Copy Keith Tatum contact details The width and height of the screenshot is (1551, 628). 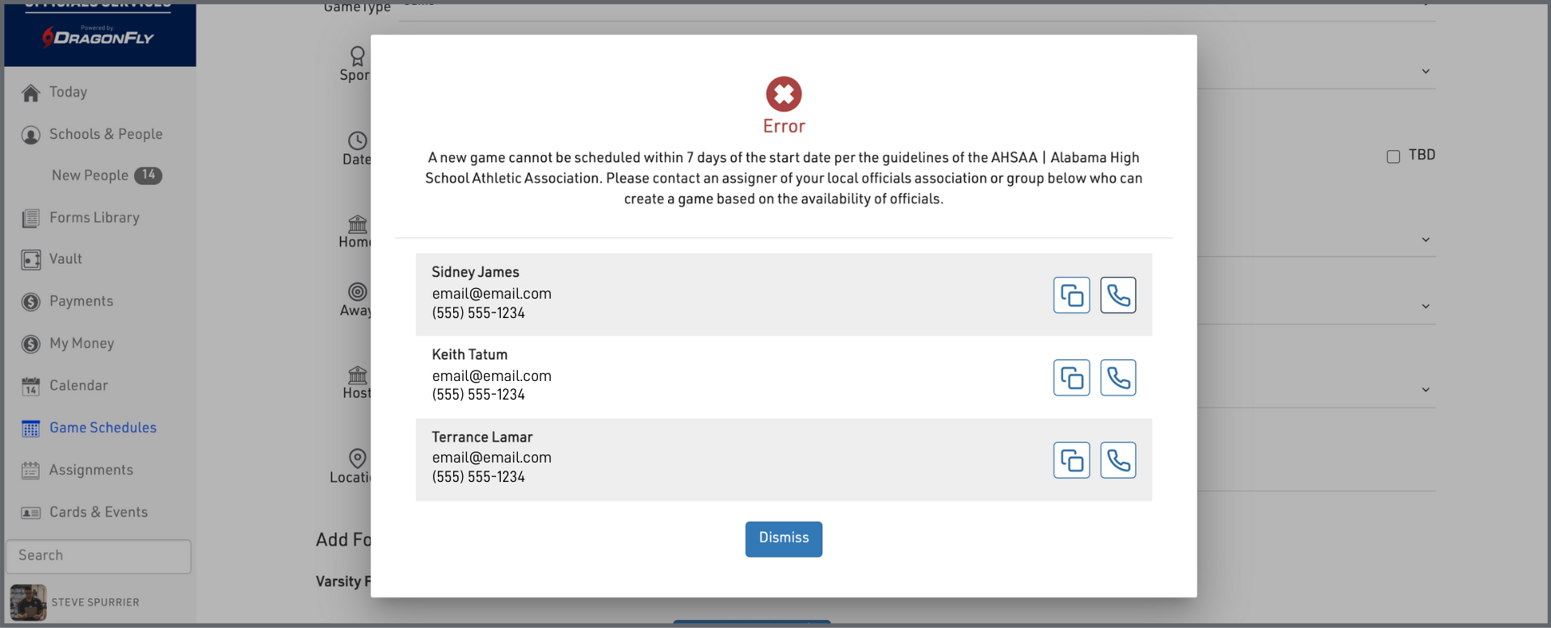(x=1071, y=378)
